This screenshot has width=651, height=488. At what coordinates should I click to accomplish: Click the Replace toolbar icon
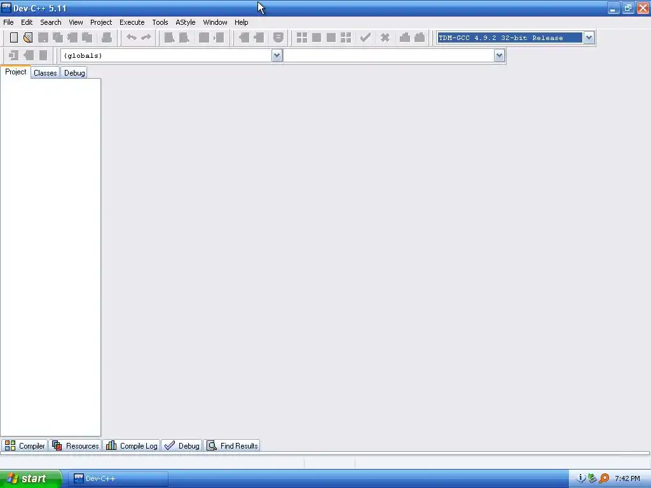(x=184, y=37)
